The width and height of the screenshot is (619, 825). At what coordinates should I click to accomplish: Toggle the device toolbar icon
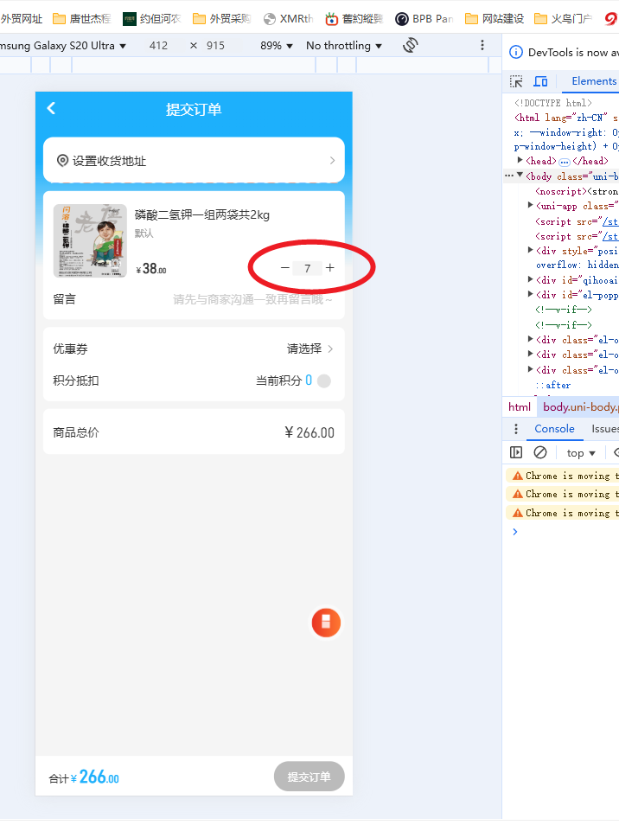540,81
